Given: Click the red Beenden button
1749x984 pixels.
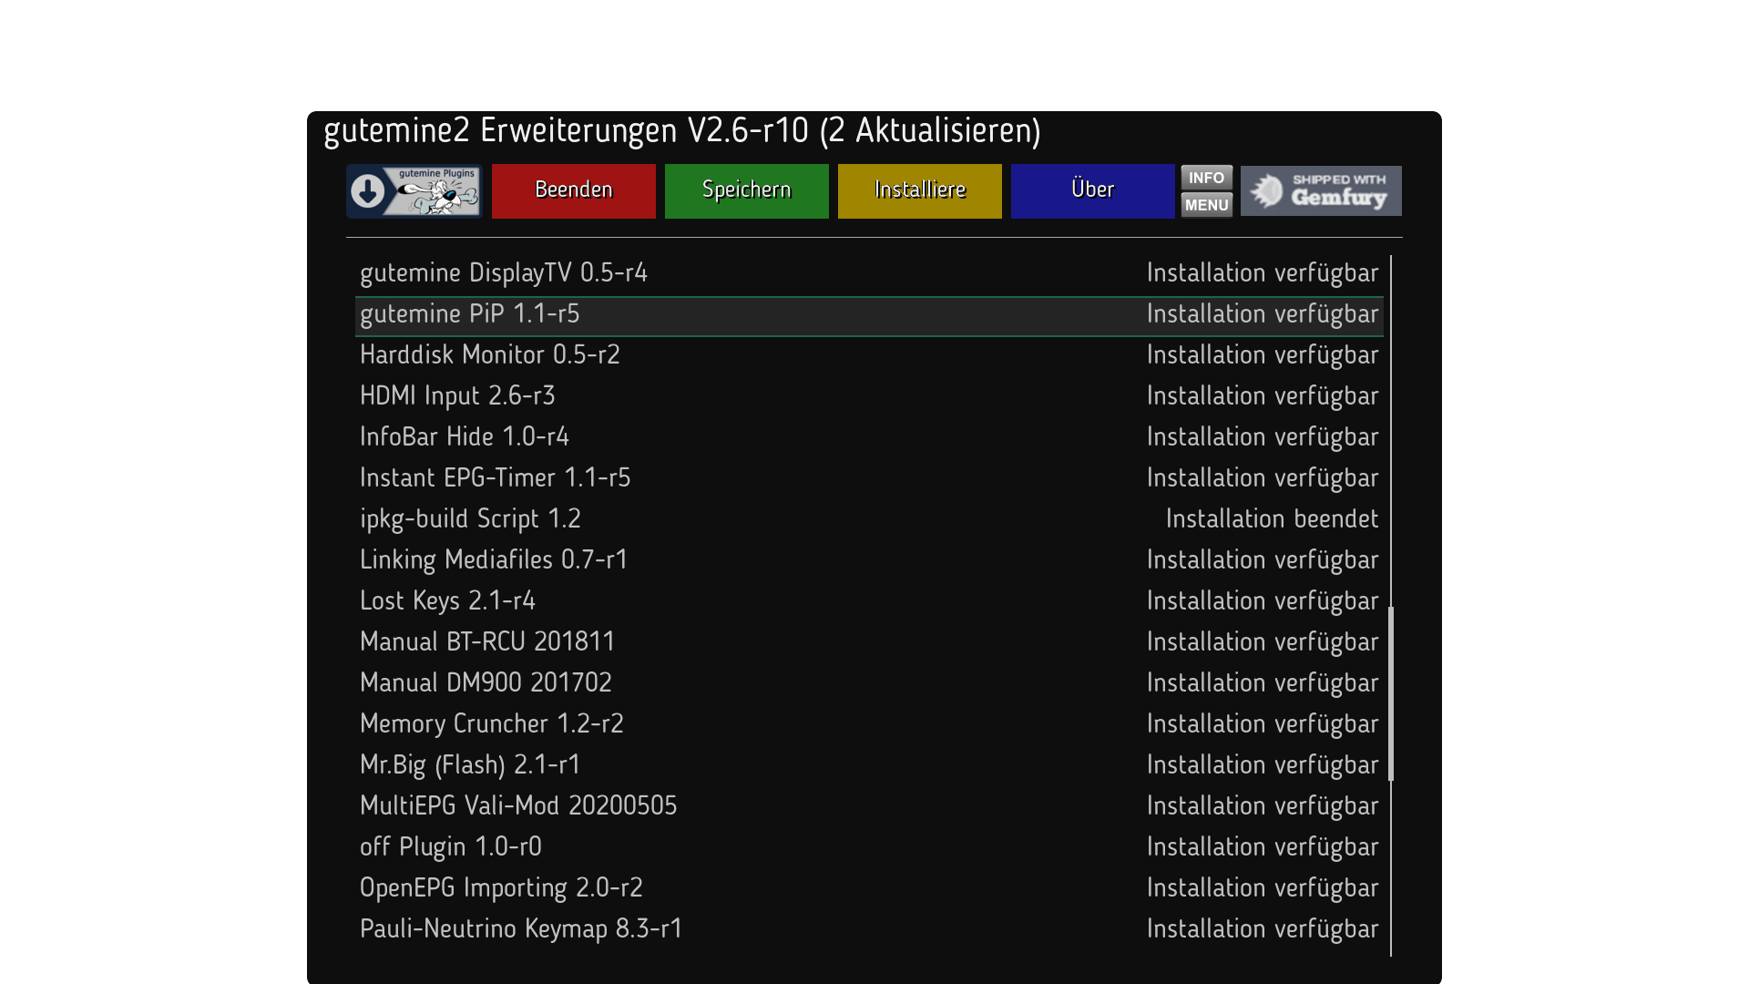Looking at the screenshot, I should [x=574, y=191].
